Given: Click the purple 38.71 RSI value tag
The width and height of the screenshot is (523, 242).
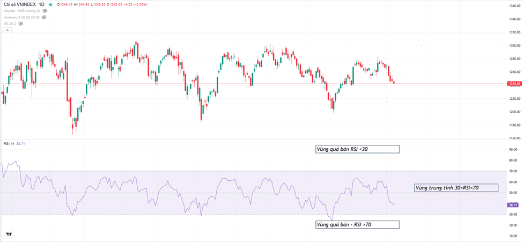Looking at the screenshot, I should 514,205.
